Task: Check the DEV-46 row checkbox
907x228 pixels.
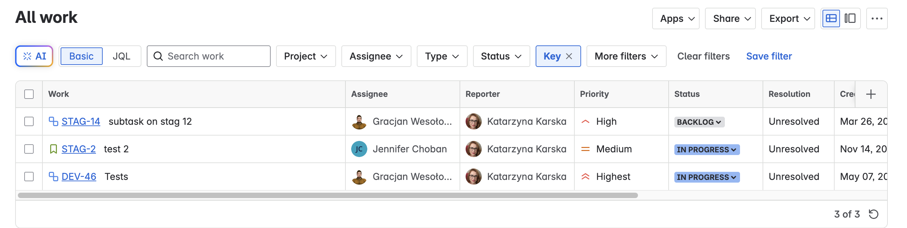Action: click(29, 177)
